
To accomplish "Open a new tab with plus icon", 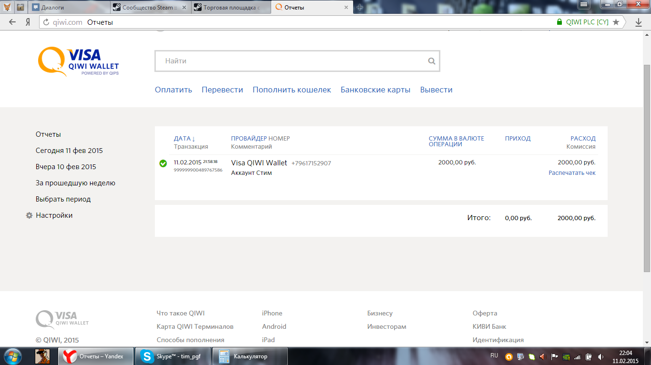I will tap(360, 7).
